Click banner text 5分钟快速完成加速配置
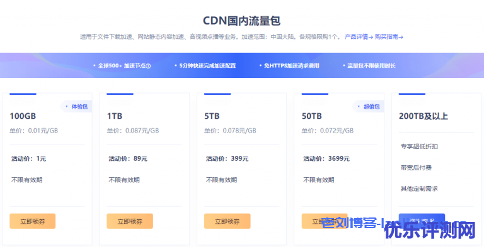This screenshot has height=247, width=484. [x=207, y=65]
